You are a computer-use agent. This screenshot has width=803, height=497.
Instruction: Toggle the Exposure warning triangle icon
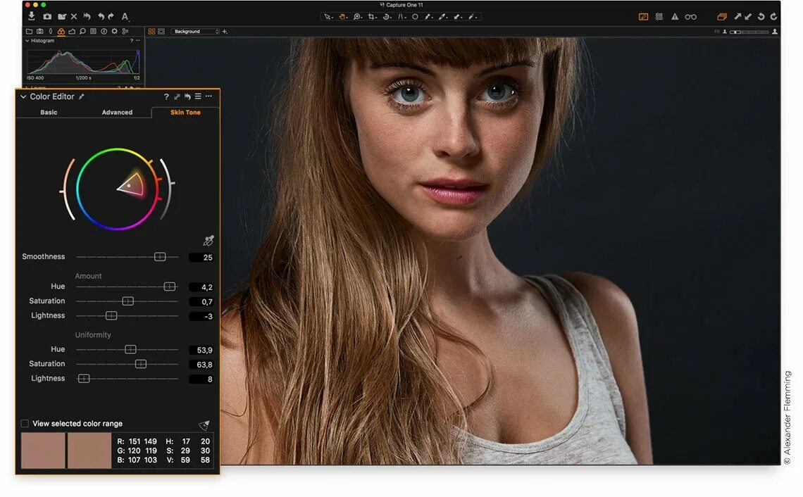point(675,17)
